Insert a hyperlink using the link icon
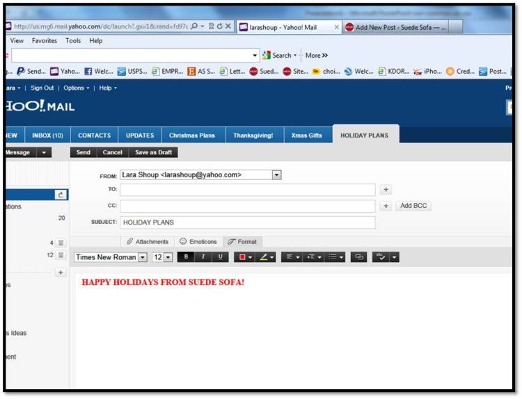The image size is (522, 399). pos(359,257)
